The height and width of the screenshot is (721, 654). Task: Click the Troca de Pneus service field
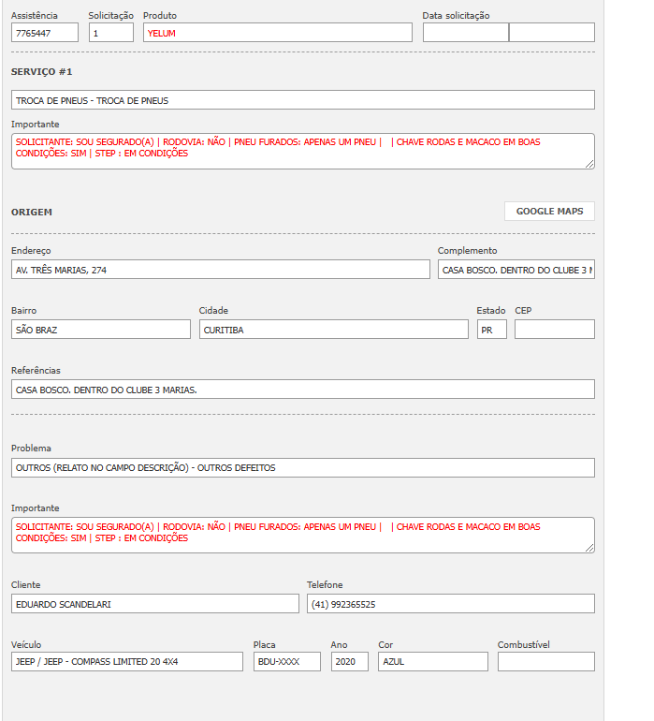coord(303,100)
